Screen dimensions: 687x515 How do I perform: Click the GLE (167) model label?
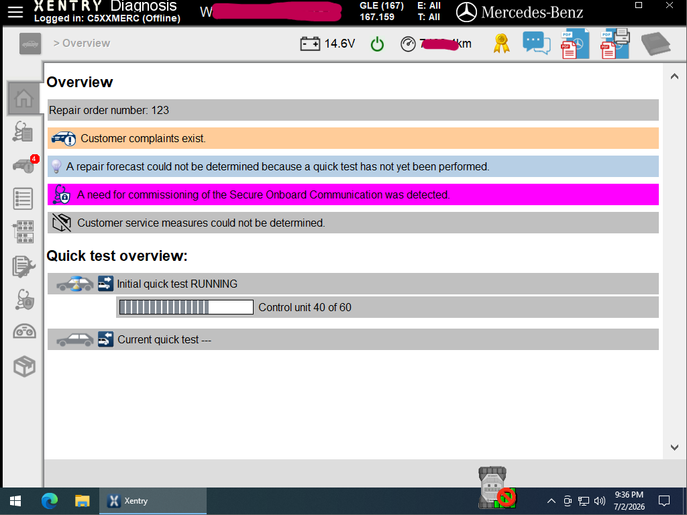coord(382,5)
